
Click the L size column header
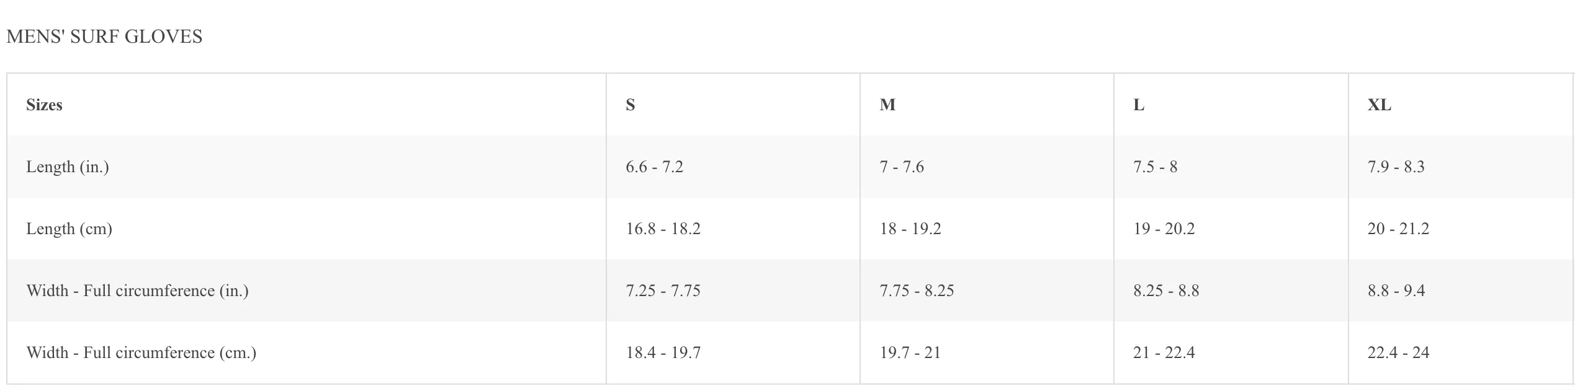1231,105
